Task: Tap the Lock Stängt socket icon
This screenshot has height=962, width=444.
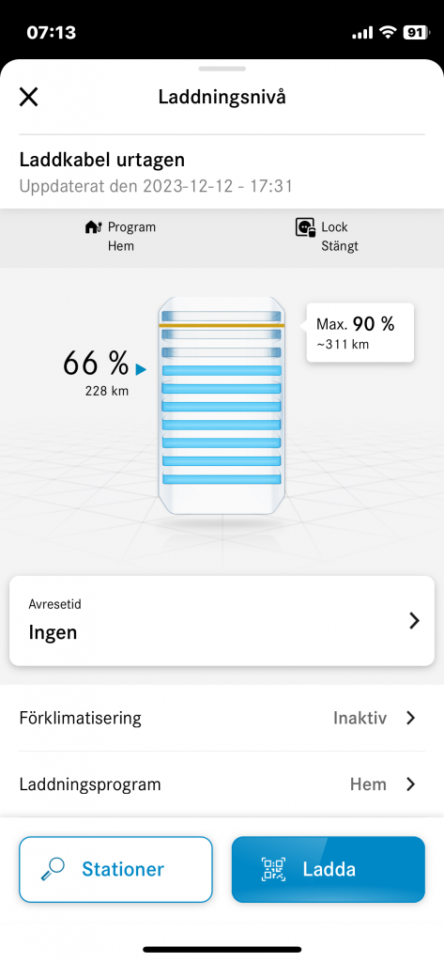Action: click(x=305, y=227)
